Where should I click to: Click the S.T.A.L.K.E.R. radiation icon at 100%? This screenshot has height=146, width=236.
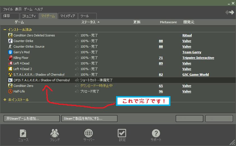[10, 75]
